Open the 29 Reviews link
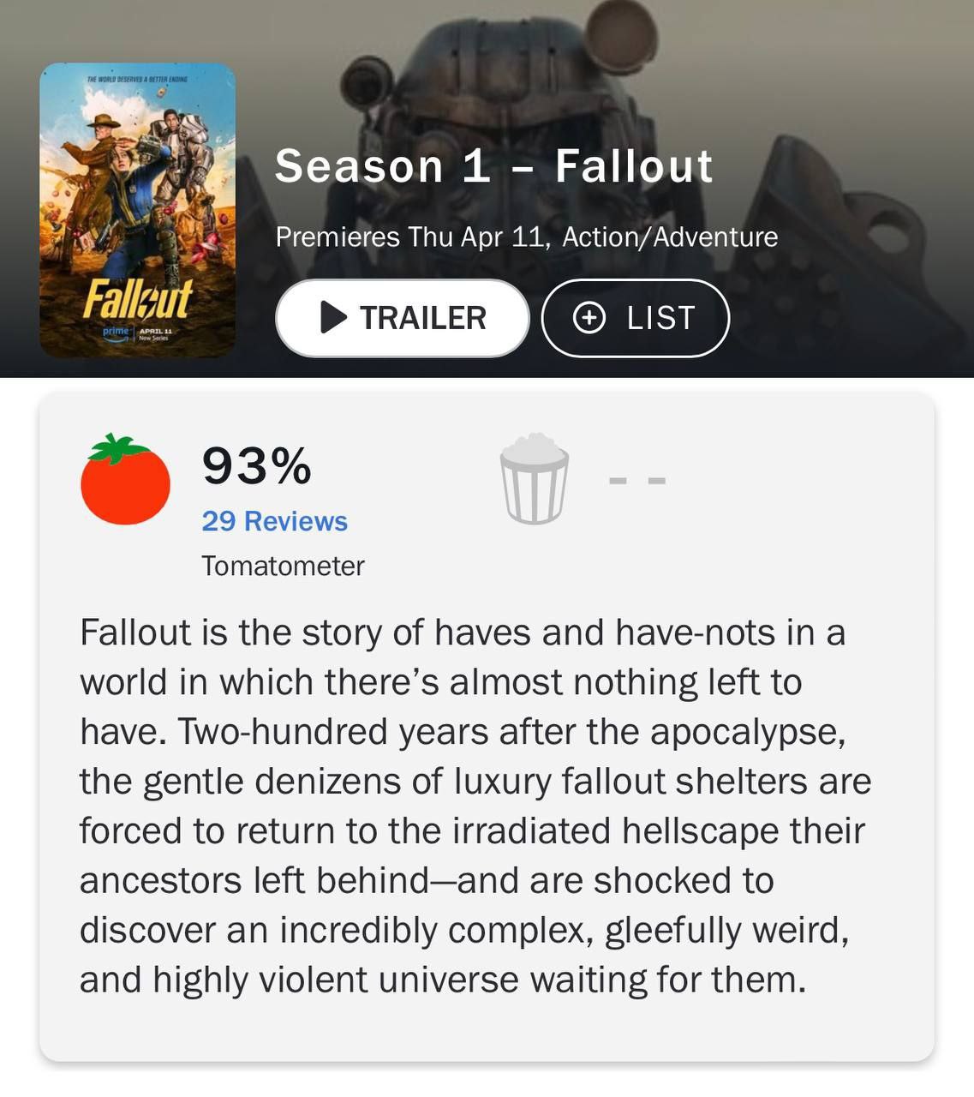Viewport: 974px width, 1097px height. 274,521
